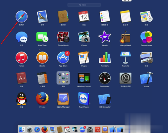
Task: Open the App Store in Launchpad grid
Action: [63, 58]
